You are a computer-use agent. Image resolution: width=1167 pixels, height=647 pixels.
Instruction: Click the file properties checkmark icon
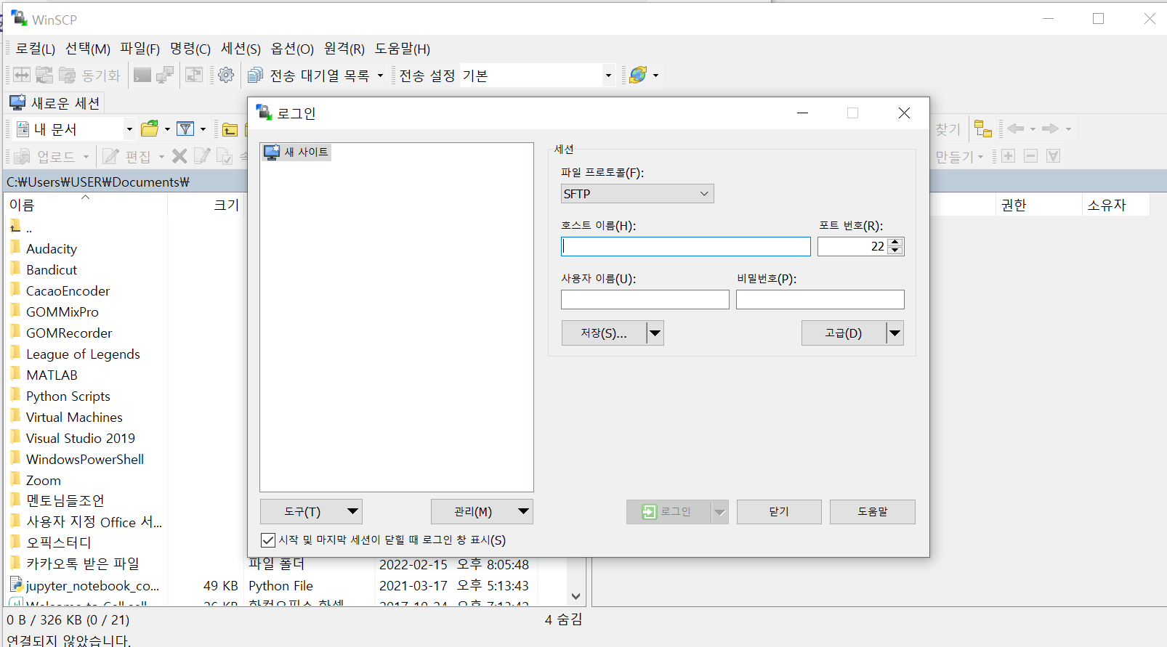225,156
